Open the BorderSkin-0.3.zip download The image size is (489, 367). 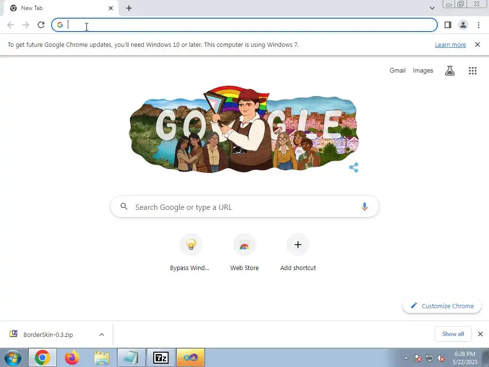coord(48,335)
